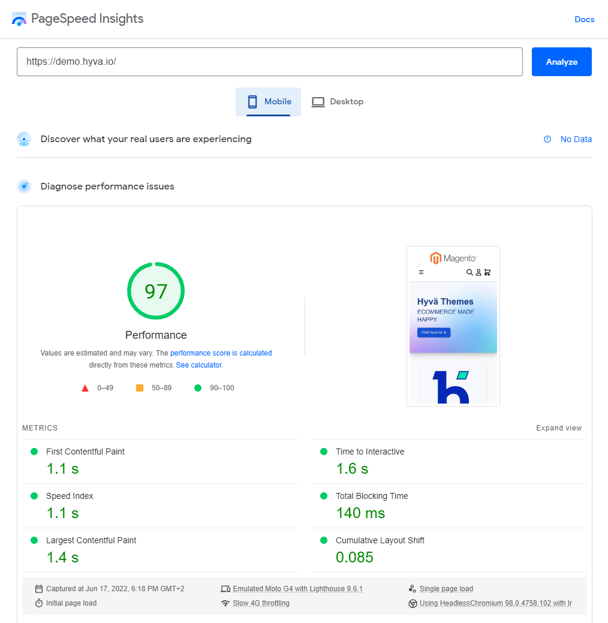Click the wifi icon beside Slow 4G throttling

coord(225,603)
